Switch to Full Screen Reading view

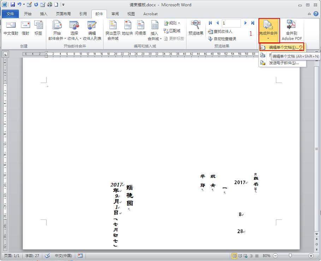[x=240, y=256]
